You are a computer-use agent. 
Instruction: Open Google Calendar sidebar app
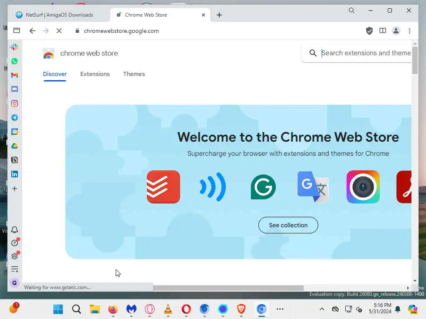point(15,132)
